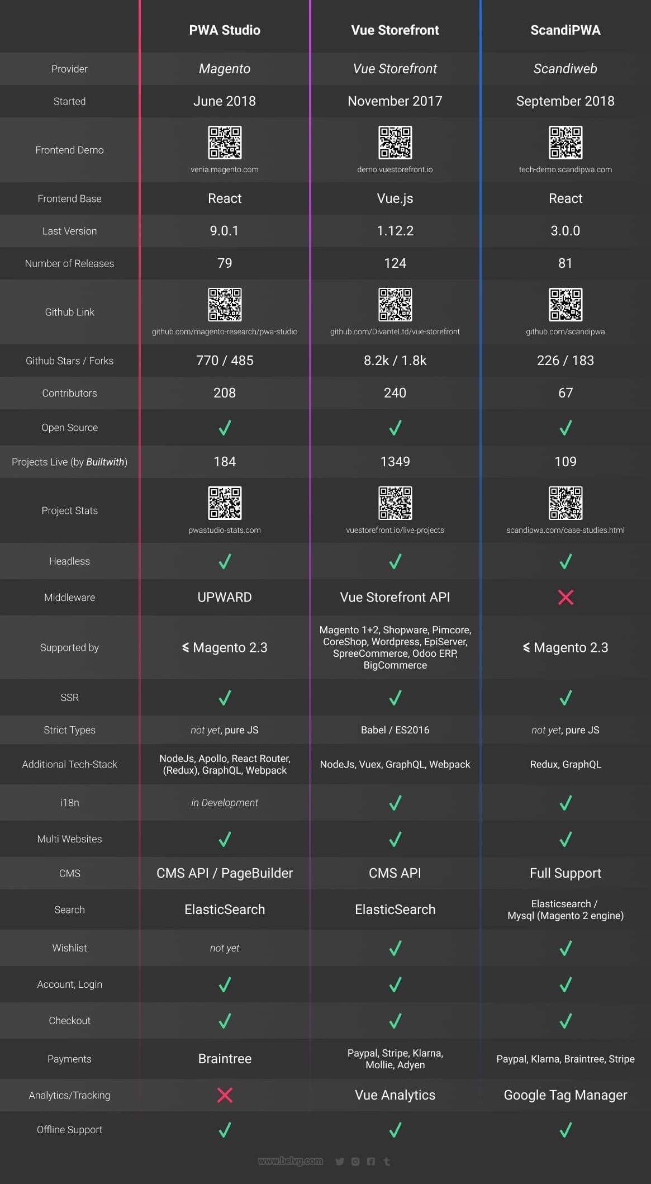This screenshot has height=1184, width=651.
Task: Click the QR code above demo.vuestorefront.io
Action: pos(395,143)
